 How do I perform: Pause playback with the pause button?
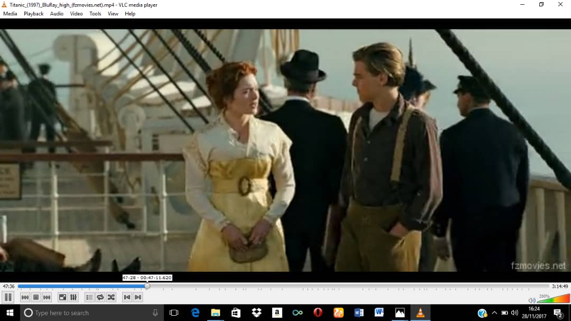pos(8,297)
